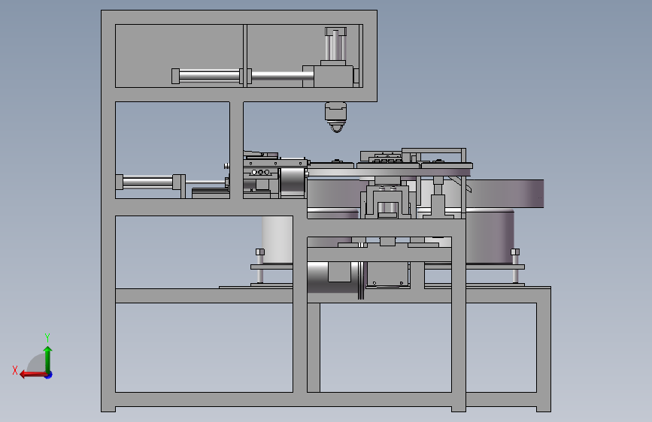Click the blue Z axis dot of the triad
Viewport: 652px width, 422px height.
click(49, 375)
